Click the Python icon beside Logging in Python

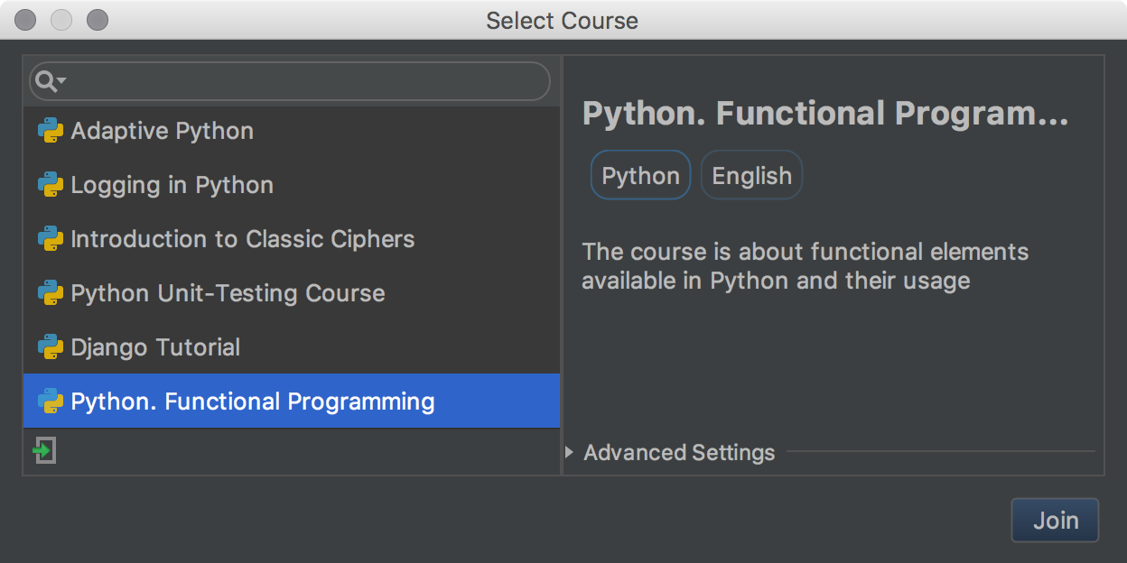pos(50,185)
